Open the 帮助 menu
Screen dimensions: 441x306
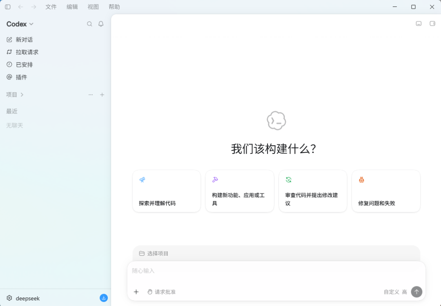coord(114,7)
